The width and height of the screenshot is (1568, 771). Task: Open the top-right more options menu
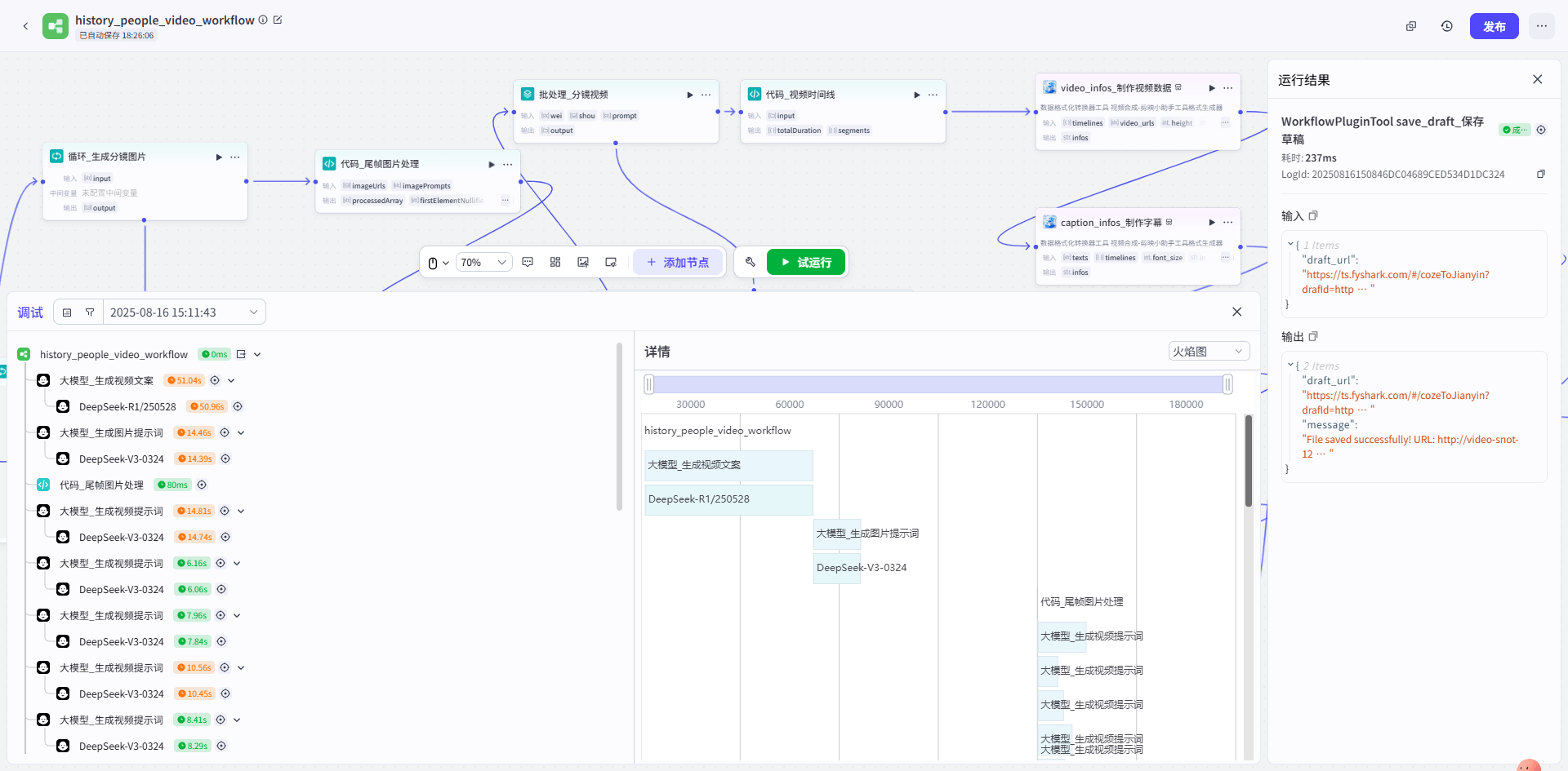[1541, 26]
